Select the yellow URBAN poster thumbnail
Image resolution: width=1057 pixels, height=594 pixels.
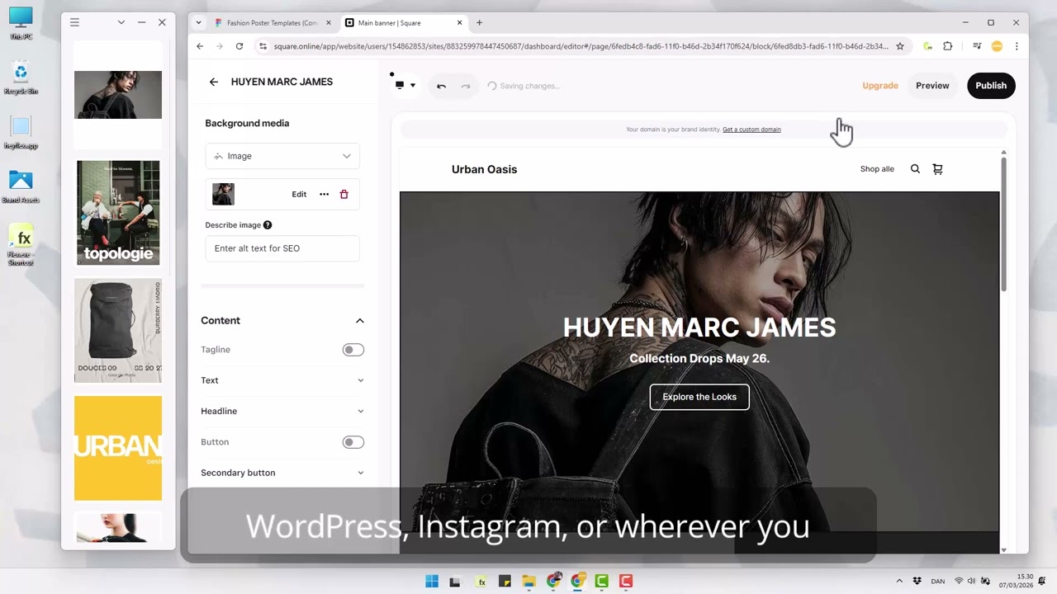118,448
